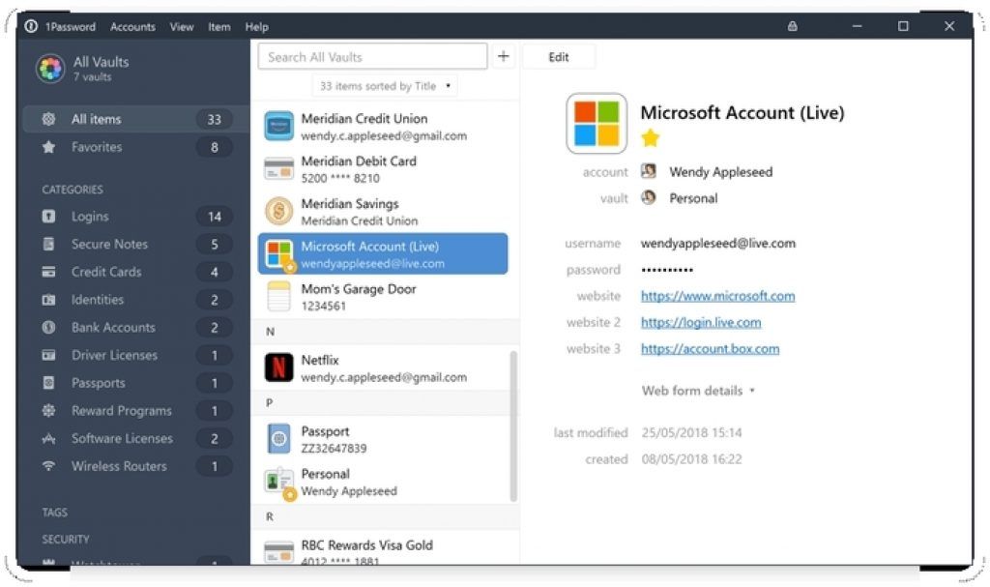
Task: Click the Wireless Routers wifi icon
Action: [x=48, y=466]
